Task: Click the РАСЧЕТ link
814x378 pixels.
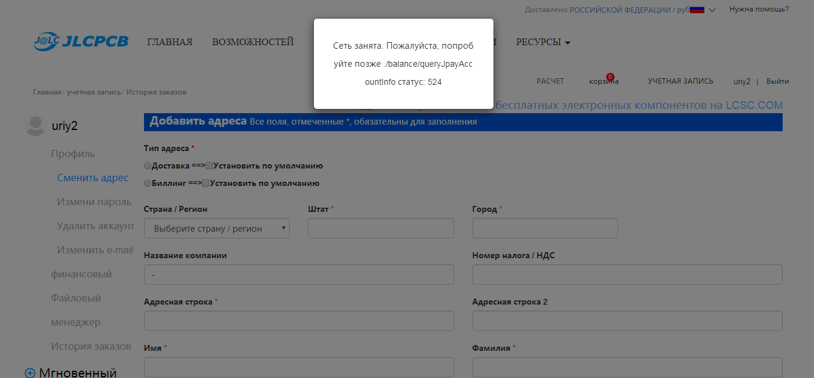Action: 550,81
